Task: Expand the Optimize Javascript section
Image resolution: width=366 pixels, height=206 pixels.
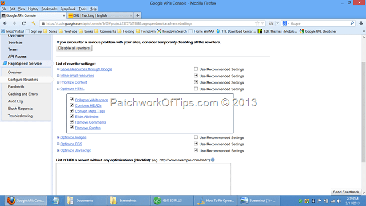Action: pyautogui.click(x=58, y=150)
